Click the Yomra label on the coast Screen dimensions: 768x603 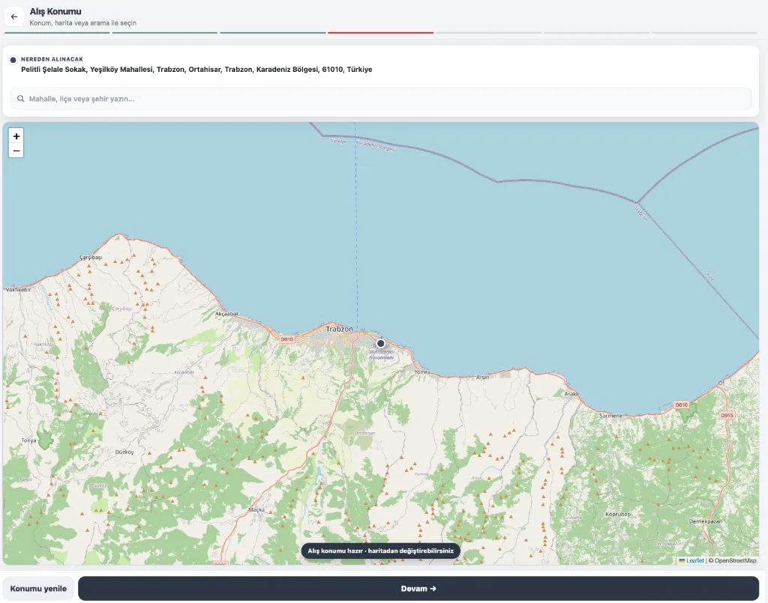tap(422, 372)
